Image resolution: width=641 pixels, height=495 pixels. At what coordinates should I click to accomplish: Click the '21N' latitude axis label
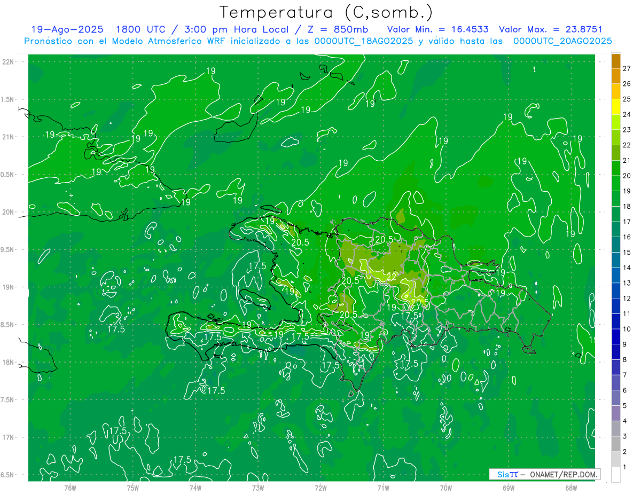[8, 137]
